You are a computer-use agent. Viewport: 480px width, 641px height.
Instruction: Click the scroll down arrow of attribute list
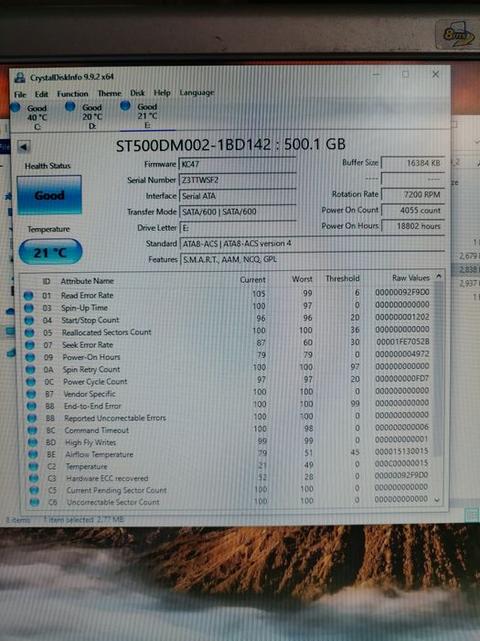[x=438, y=500]
